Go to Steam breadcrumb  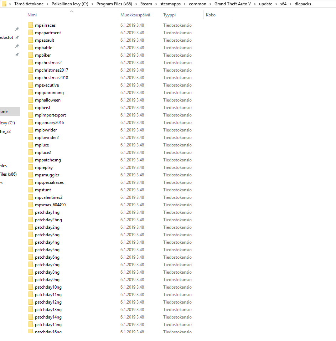coord(146,4)
